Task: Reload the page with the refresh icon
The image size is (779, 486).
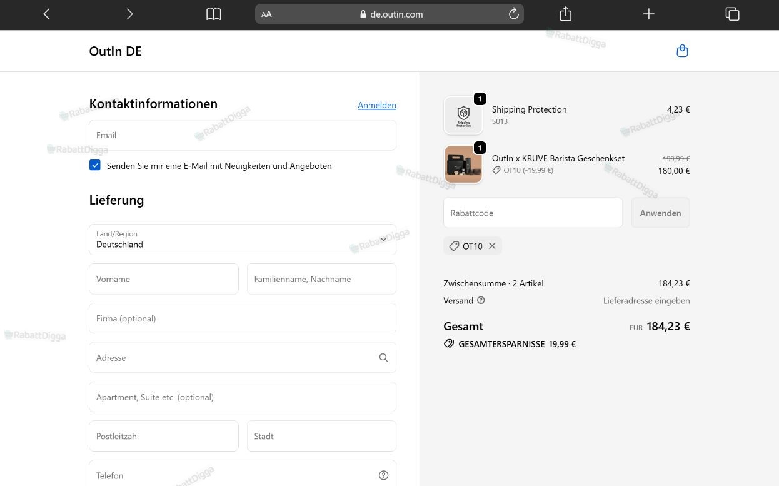Action: click(x=513, y=14)
